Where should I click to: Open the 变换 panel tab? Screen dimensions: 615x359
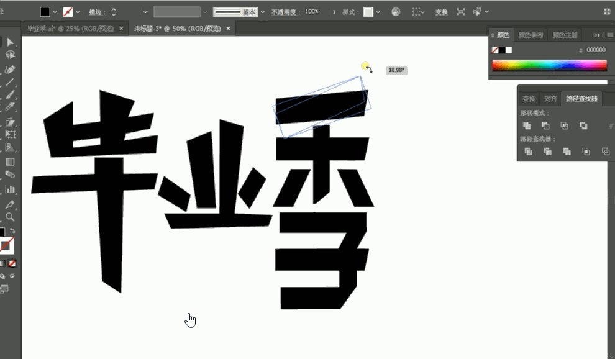(x=529, y=99)
